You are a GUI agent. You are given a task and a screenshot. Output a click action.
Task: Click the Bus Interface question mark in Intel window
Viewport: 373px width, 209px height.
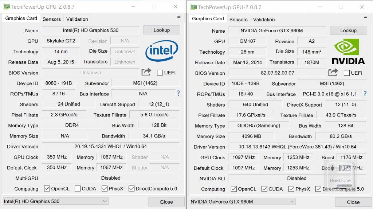click(178, 93)
